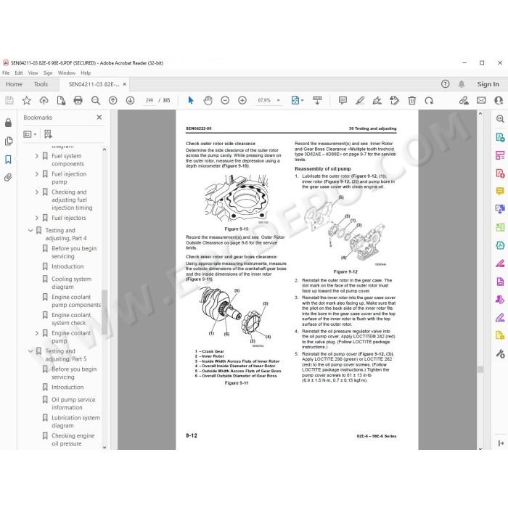Click the Sign In button
Image resolution: width=508 pixels, height=508 pixels.
(x=488, y=84)
